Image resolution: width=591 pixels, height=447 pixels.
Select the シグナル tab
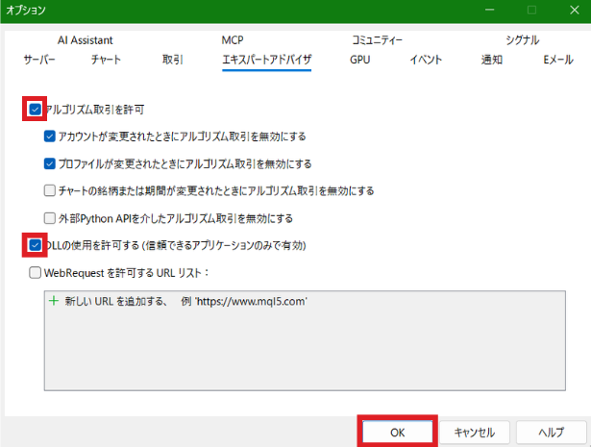click(x=522, y=40)
